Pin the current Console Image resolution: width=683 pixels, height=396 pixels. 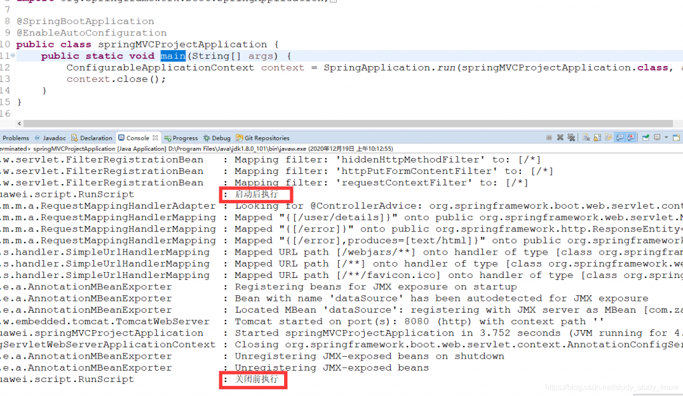click(646, 137)
